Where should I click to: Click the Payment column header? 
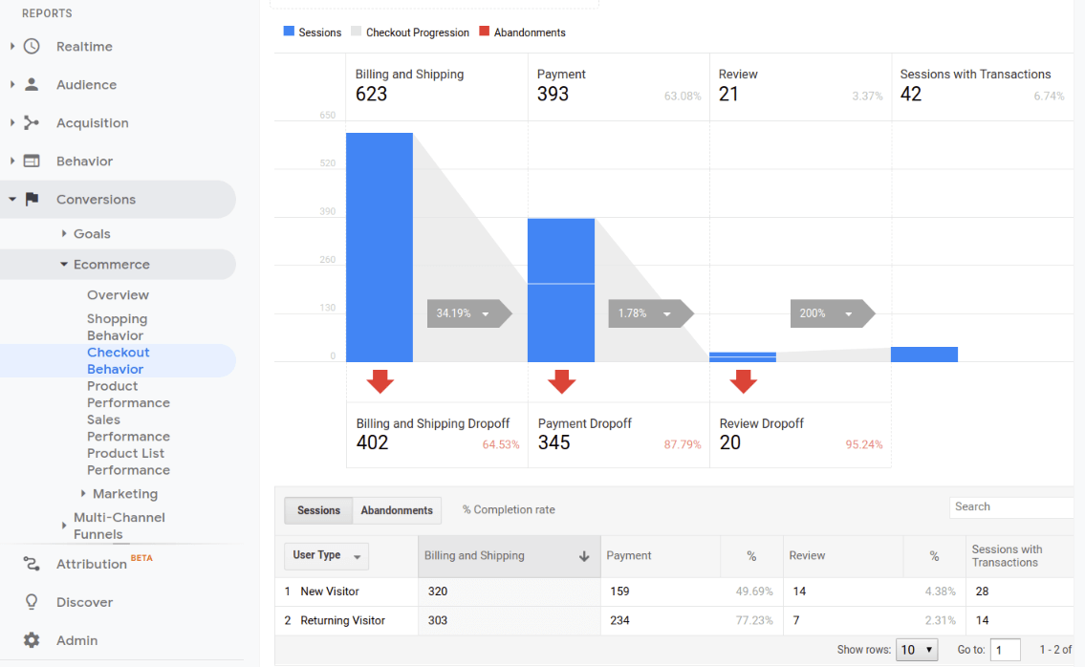(x=629, y=555)
